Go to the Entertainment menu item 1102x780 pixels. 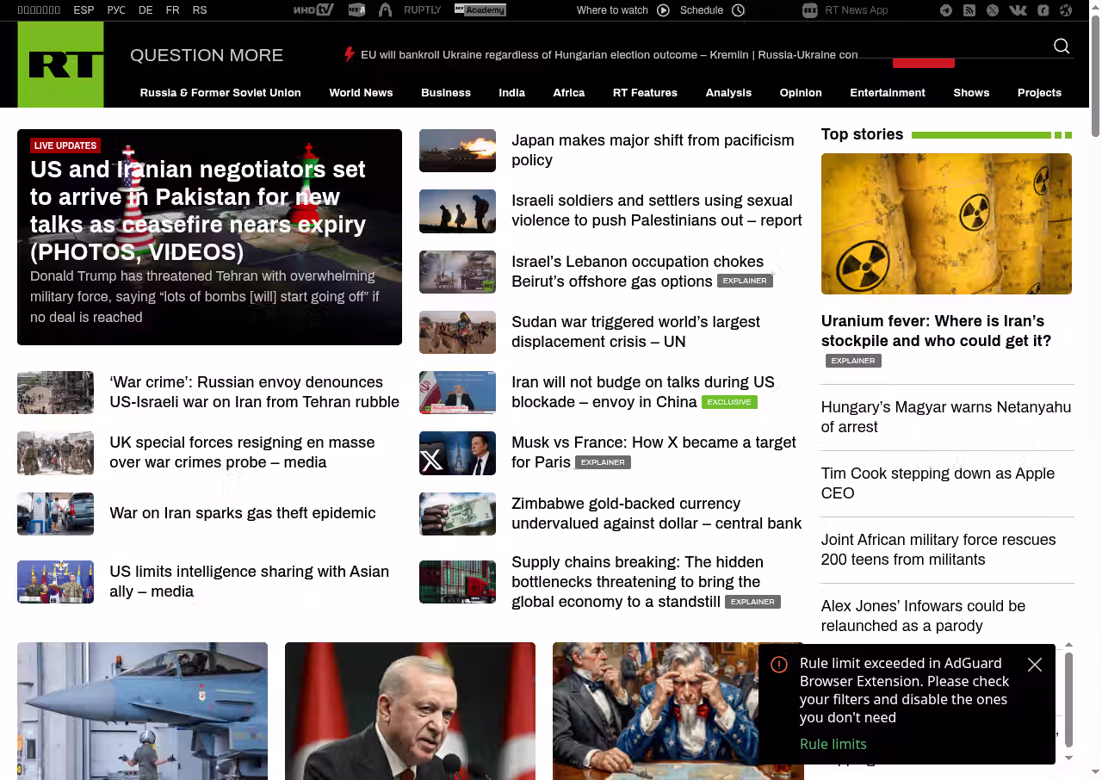pos(887,93)
